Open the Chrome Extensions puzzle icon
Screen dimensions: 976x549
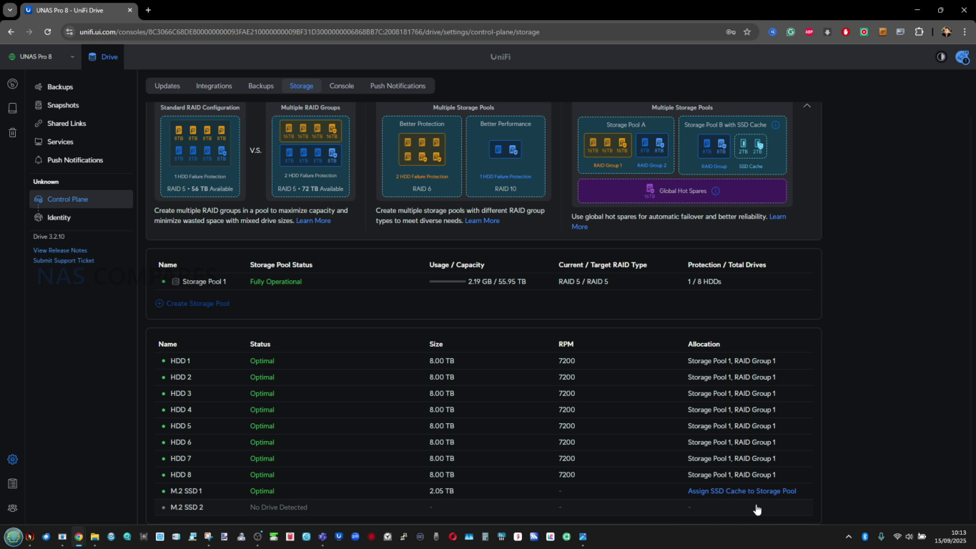[920, 31]
